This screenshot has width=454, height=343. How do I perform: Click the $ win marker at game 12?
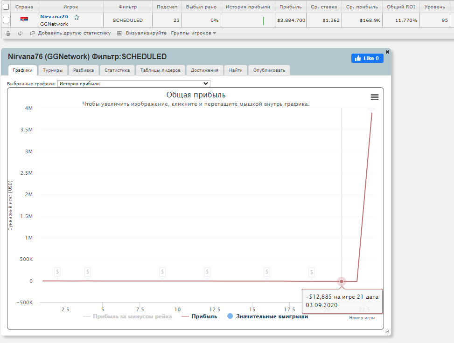tap(207, 272)
